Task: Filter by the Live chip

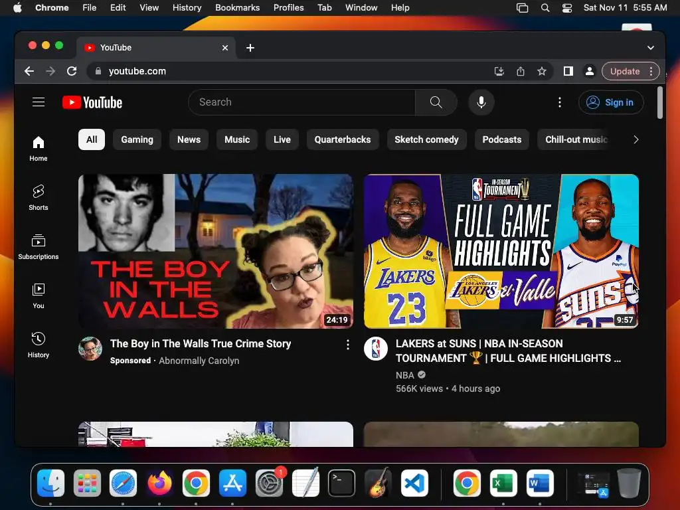Action: point(282,139)
